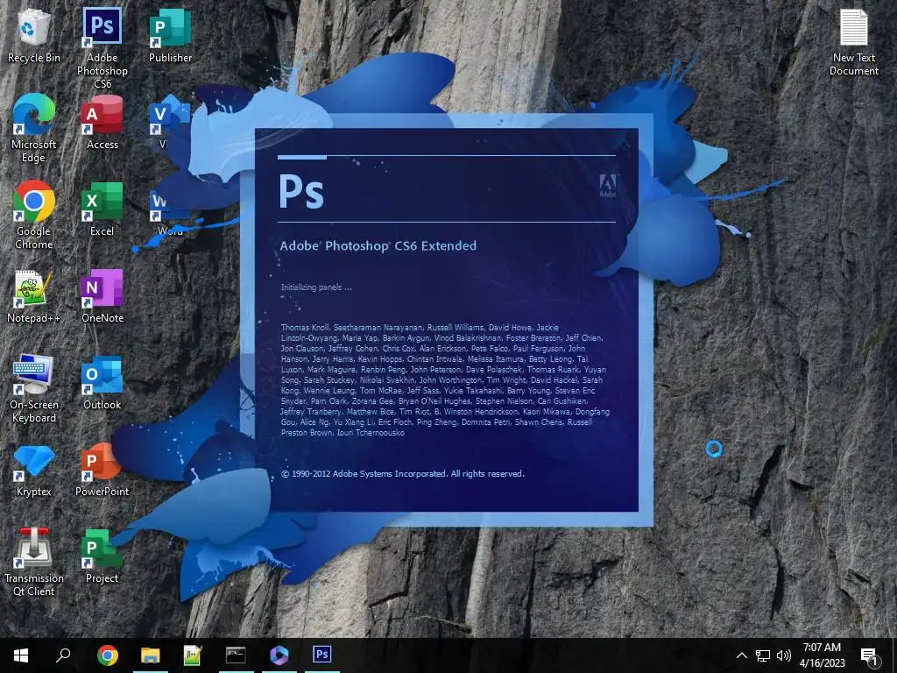Screen dimensions: 897x673
Task: Select Adobe Photoshop CS6 desktop shortcut
Action: coord(102,48)
